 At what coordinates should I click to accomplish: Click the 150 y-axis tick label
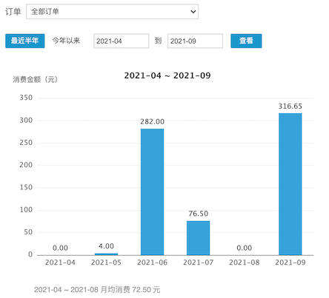[x=26, y=187]
